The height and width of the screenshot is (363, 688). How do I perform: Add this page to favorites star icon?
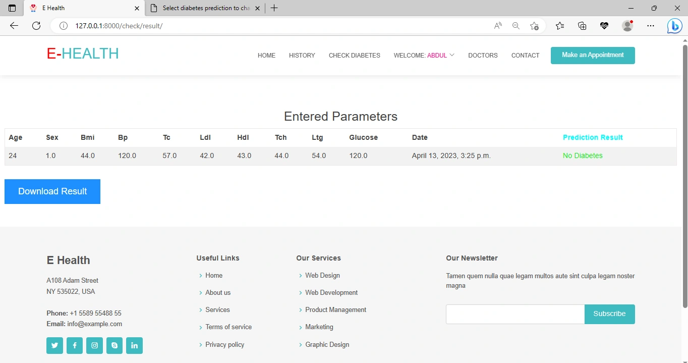[x=534, y=26]
